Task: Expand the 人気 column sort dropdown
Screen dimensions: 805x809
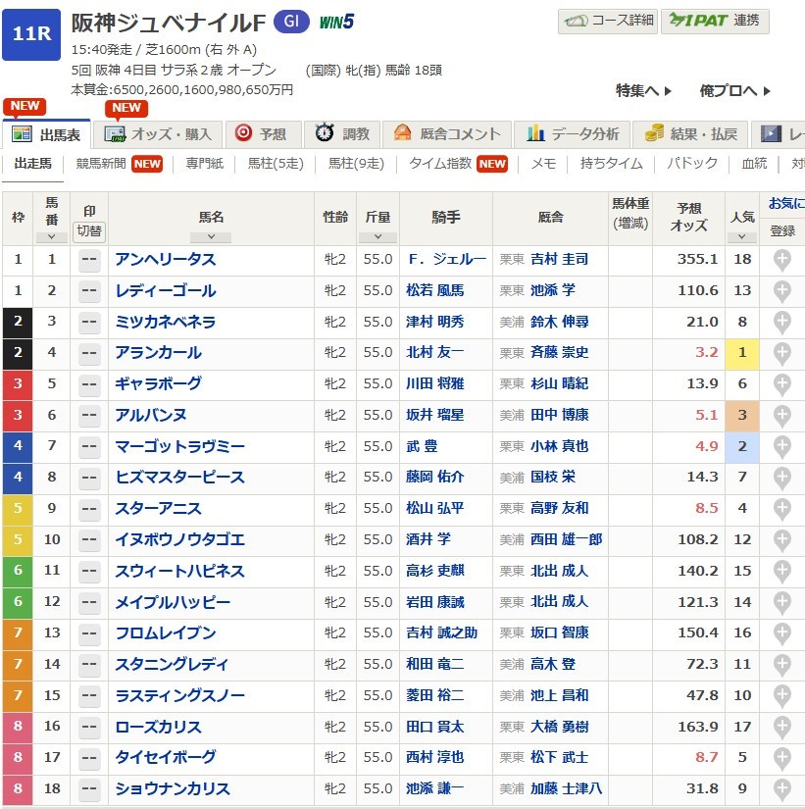Action: (x=741, y=237)
